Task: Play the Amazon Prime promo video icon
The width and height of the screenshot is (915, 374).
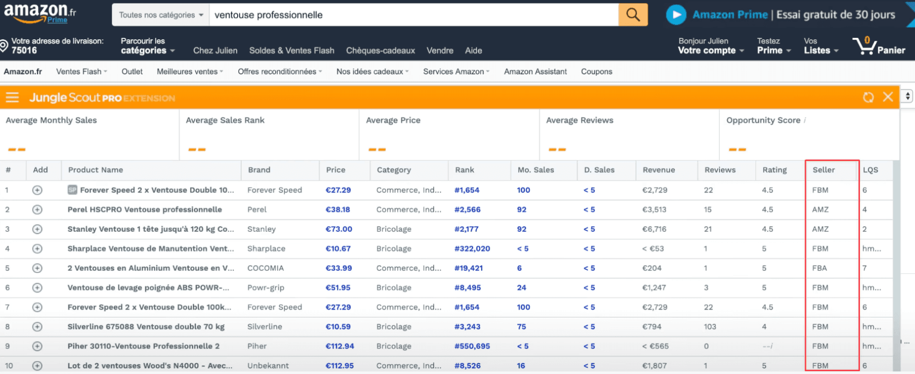Action: tap(676, 15)
